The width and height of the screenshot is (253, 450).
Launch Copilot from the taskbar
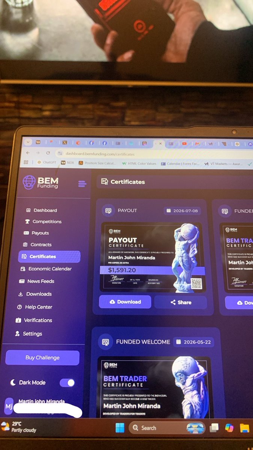click(x=229, y=428)
